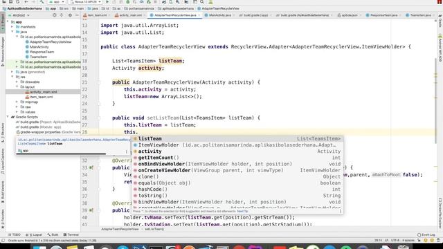Click setListTeam() in editor breadcrumb
Screen dimensions: 443x249
coord(154,229)
